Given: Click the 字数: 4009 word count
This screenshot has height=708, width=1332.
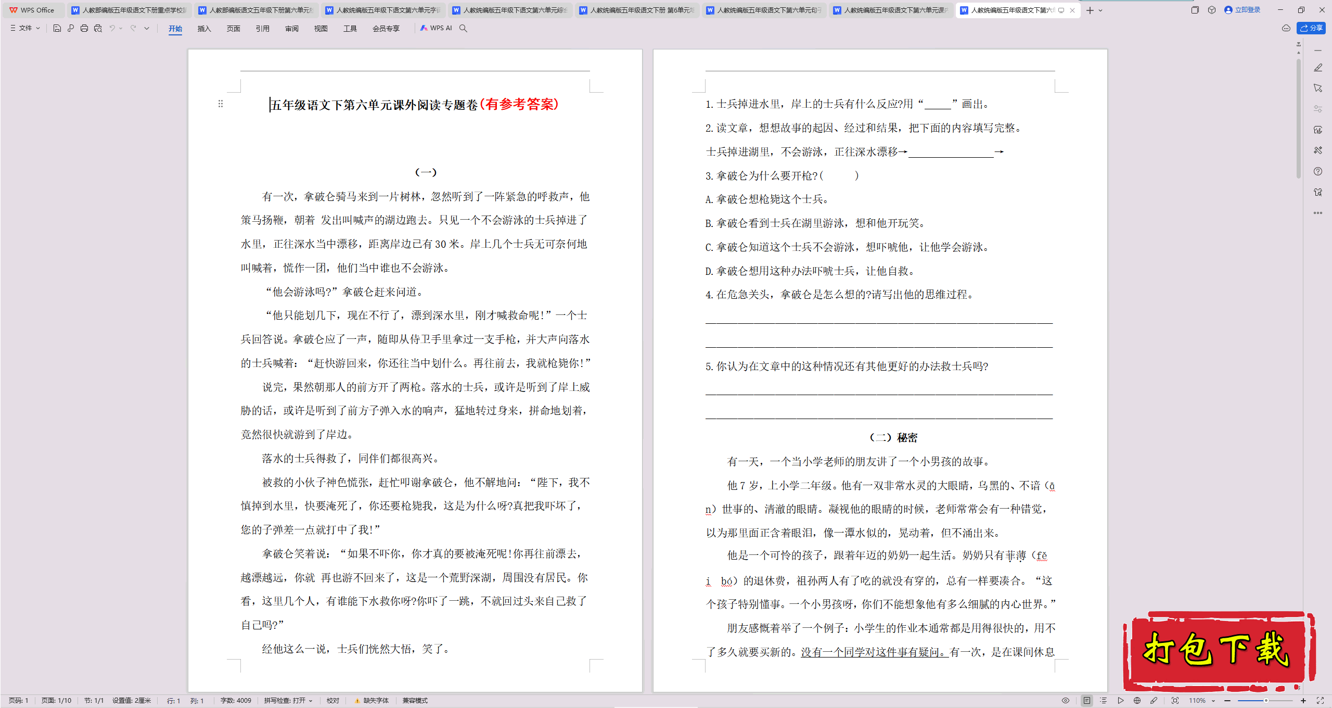Looking at the screenshot, I should pyautogui.click(x=236, y=701).
